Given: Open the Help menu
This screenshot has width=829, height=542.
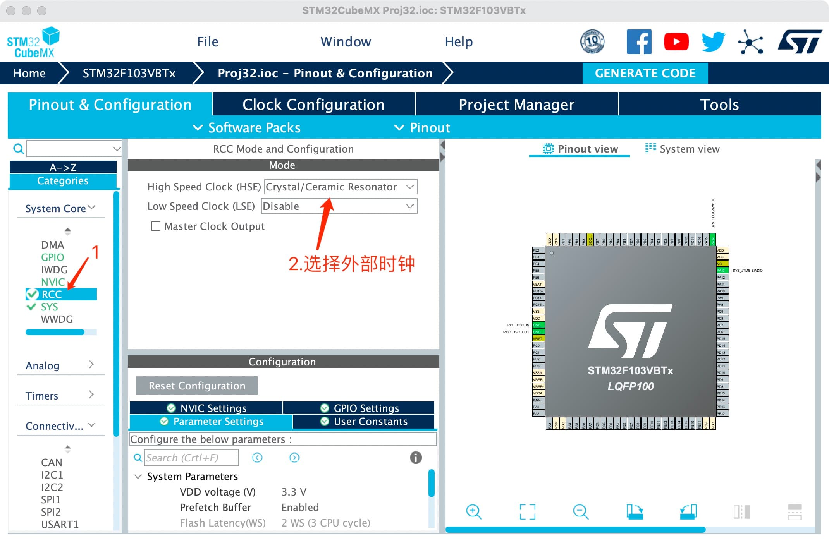Looking at the screenshot, I should (459, 42).
